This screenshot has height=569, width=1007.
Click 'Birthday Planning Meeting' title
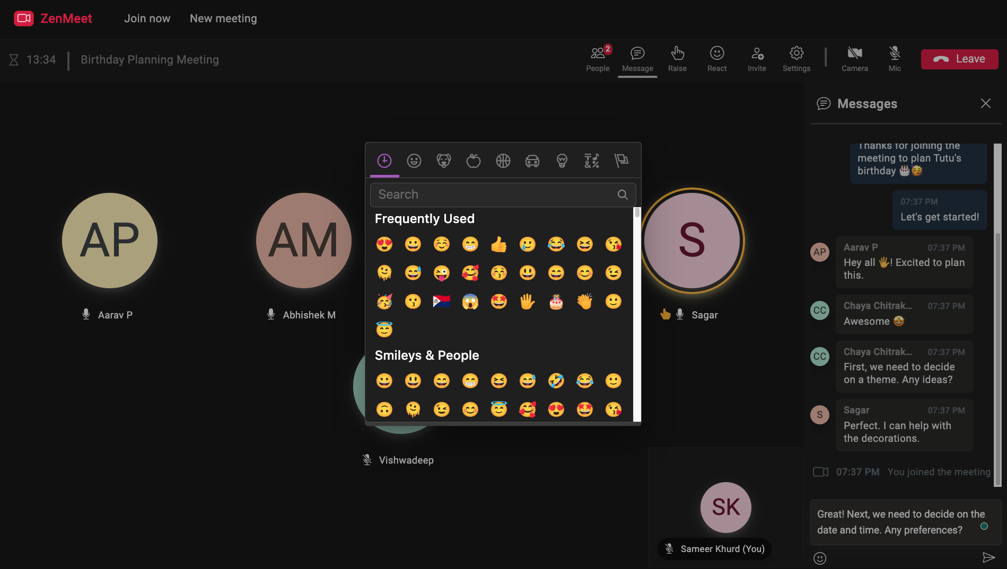click(150, 60)
